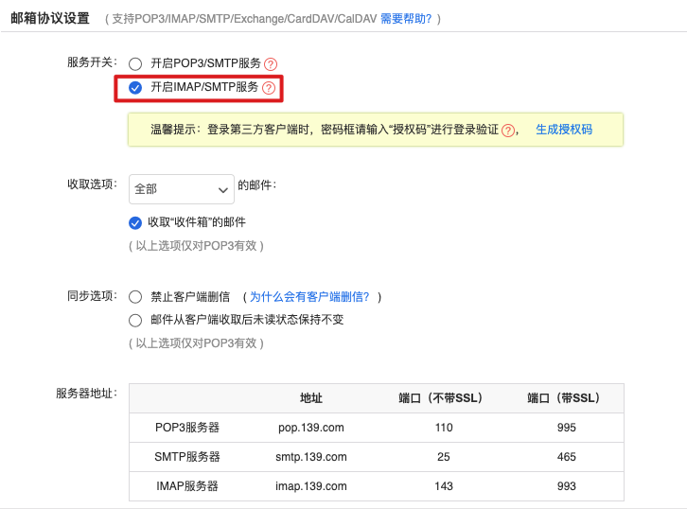Select the 开启POP3/SMTP服务 radio option
The height and width of the screenshot is (509, 687).
(135, 64)
